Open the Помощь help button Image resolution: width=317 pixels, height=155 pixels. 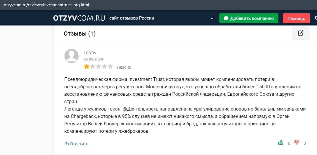(296, 18)
